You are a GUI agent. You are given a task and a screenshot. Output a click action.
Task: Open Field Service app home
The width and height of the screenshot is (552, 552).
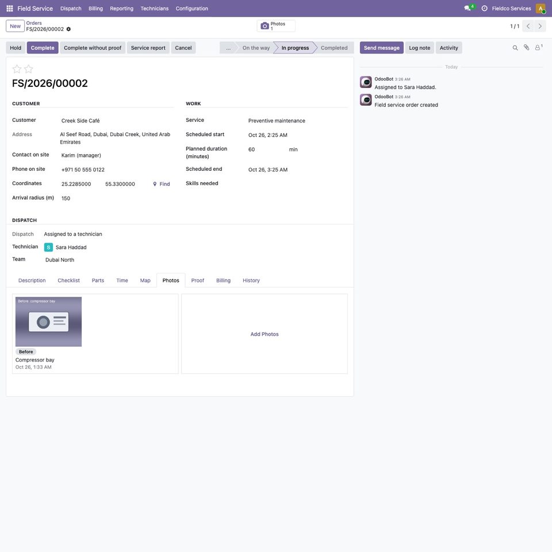(35, 9)
